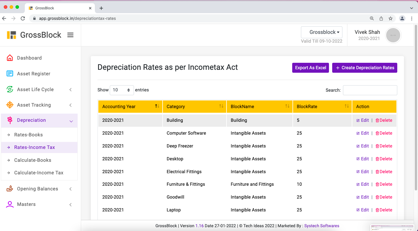Screen dimensions: 418x231
Task: Open Dashboard via its home icon
Action: [10, 58]
